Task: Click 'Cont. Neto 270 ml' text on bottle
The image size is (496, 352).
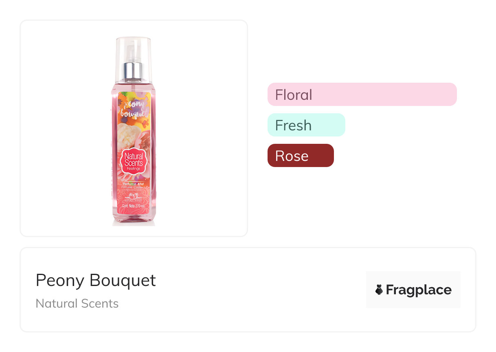Action: tap(134, 206)
